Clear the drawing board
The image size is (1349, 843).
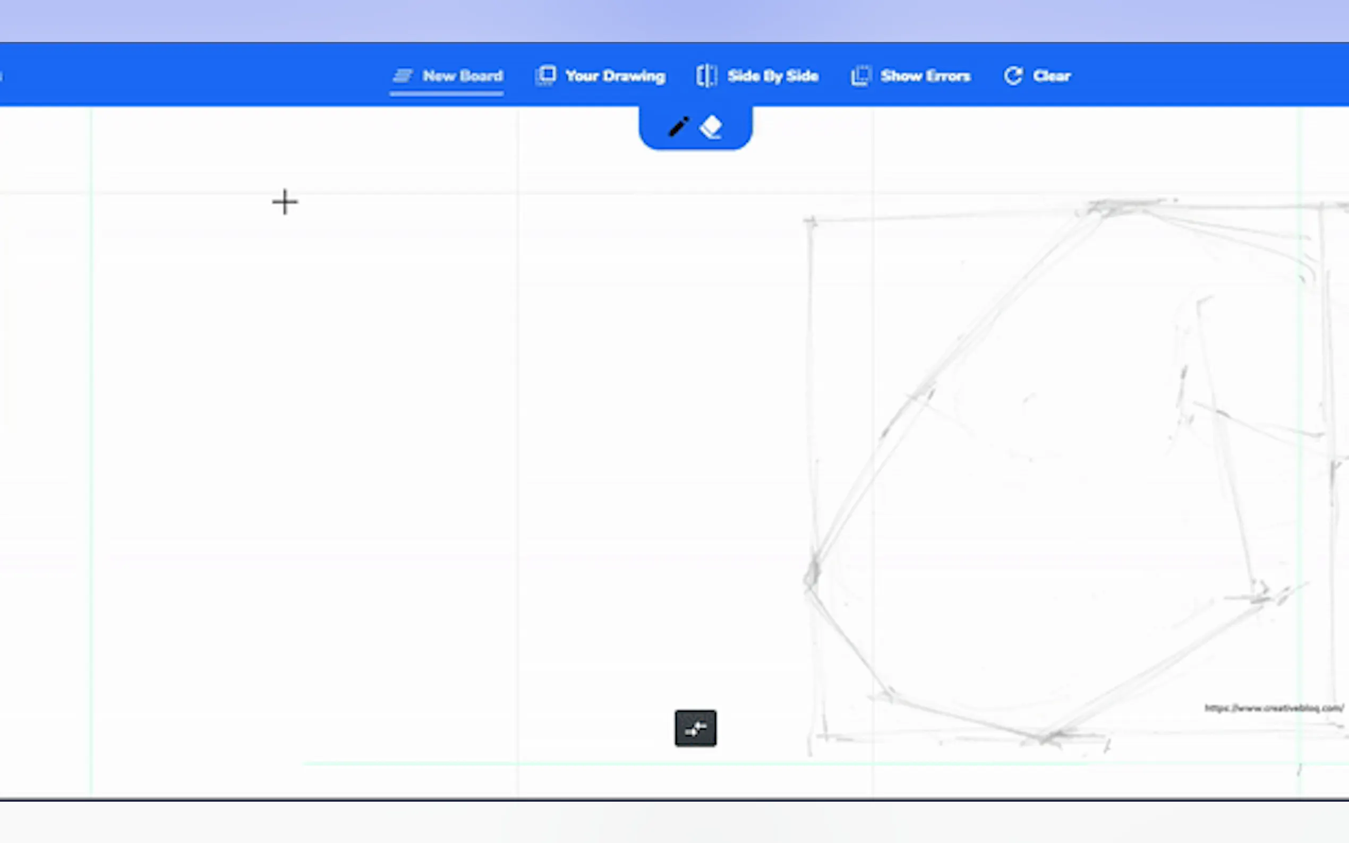[1051, 76]
